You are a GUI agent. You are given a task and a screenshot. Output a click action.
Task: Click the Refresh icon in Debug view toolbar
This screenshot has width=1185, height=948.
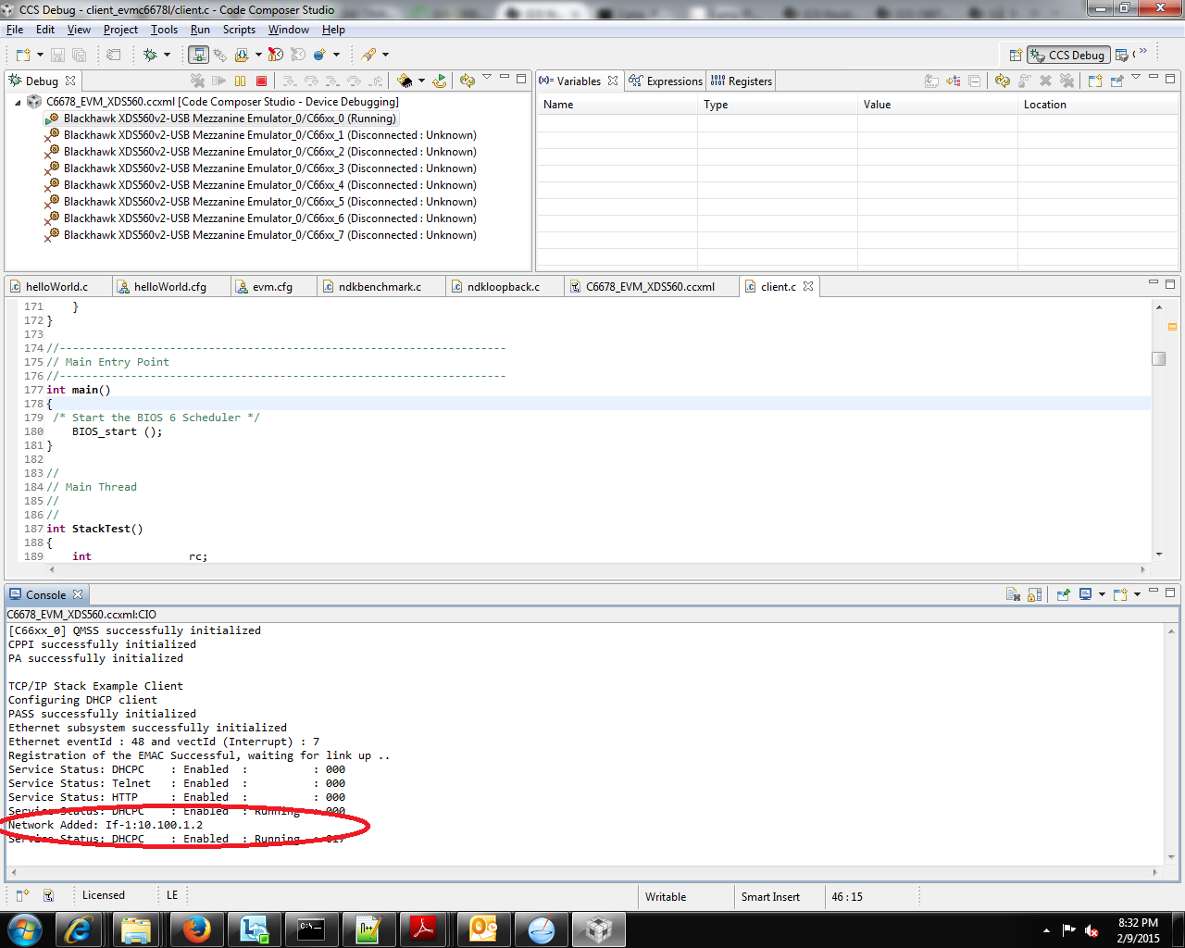click(468, 81)
